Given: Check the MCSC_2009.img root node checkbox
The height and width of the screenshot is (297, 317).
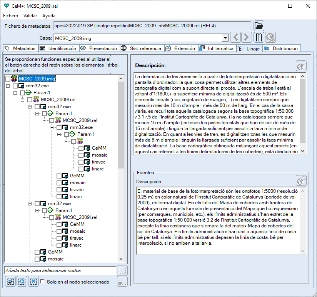Looking at the screenshot, I should [8, 79].
